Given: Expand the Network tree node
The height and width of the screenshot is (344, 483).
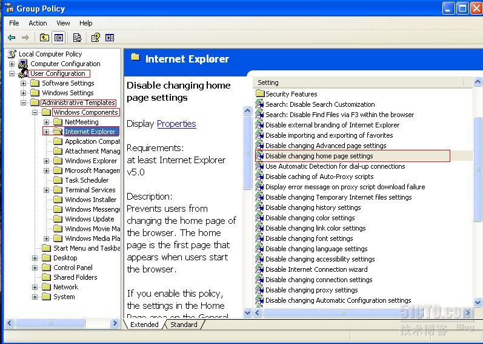Looking at the screenshot, I should point(35,287).
